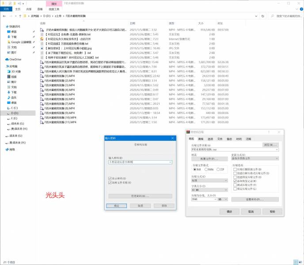Image resolution: width=304 pixels, height=265 pixels.
Task: Open OneDrive in the navigation pane
Action: [x=15, y=59]
